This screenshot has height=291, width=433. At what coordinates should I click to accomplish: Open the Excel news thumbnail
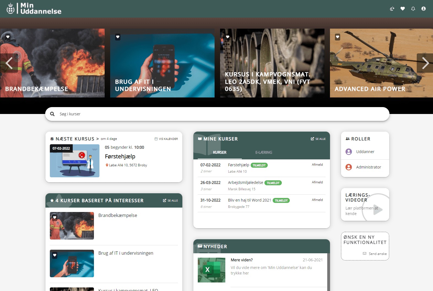212,270
